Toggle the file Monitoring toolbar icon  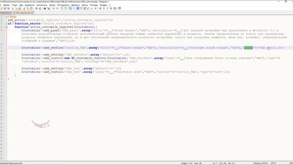tap(96, 8)
